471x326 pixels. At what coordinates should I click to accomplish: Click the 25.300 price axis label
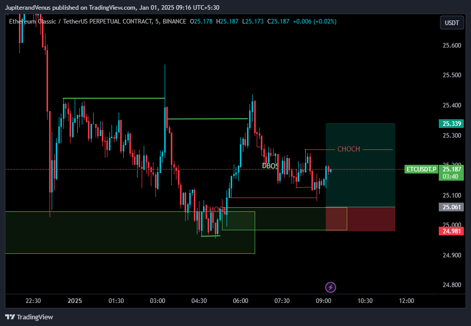click(452, 135)
